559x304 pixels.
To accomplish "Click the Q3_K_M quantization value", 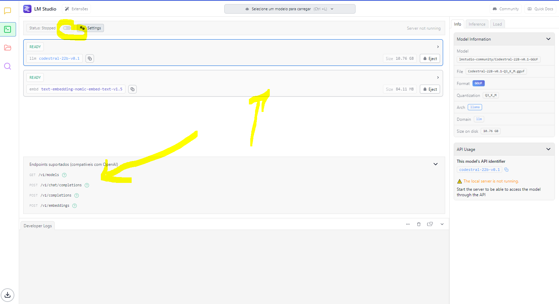I will coord(491,95).
